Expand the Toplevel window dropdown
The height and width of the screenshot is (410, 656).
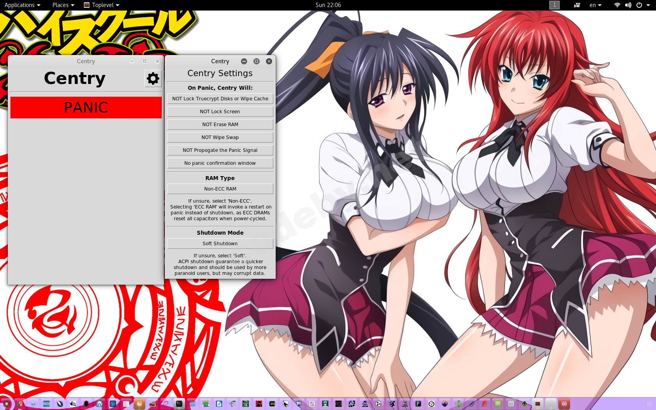coord(101,5)
